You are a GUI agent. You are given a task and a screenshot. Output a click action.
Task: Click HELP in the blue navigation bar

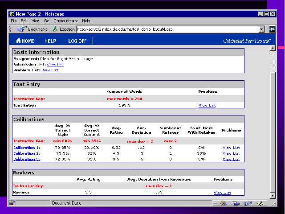[x=50, y=41]
